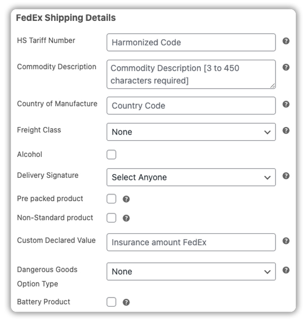Click help icon next to Pre packed product
Image resolution: width=305 pixels, height=321 pixels.
pos(126,199)
